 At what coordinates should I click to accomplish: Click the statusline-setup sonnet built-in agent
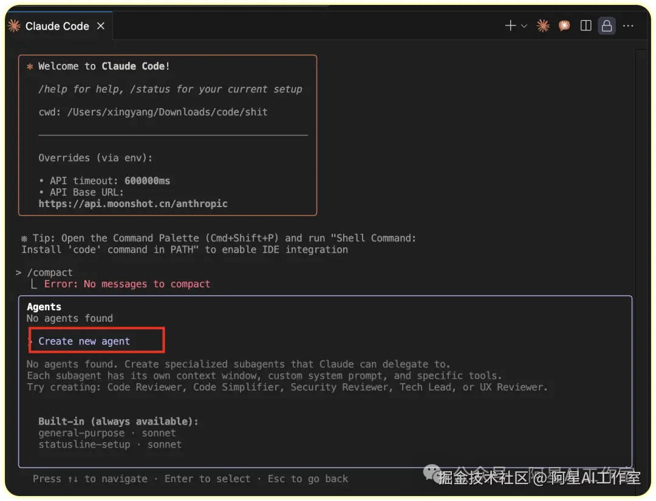(110, 445)
